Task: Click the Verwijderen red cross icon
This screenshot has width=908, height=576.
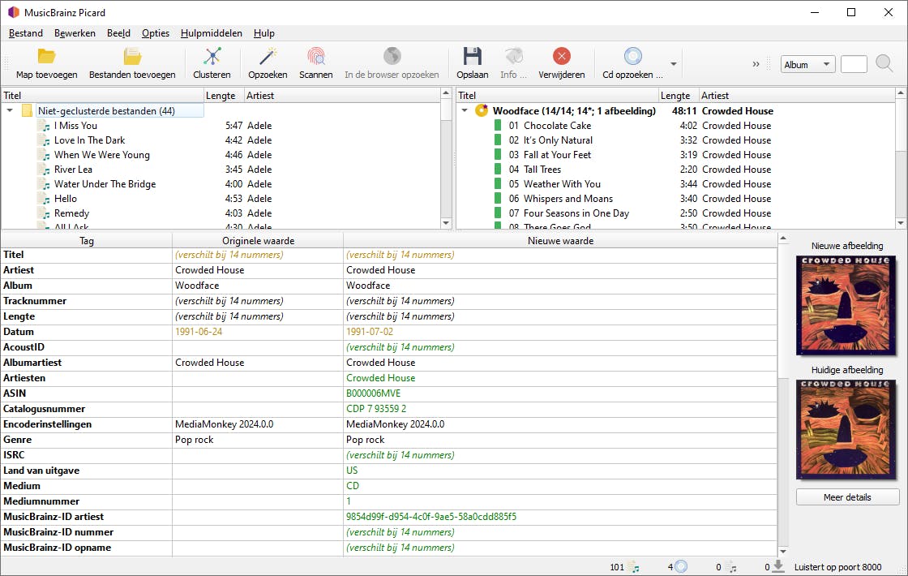Action: tap(561, 57)
